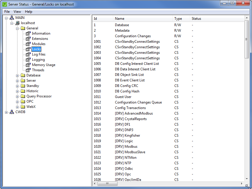Select the [DRV] ModbusSlave row
This screenshot has width=252, height=189.
pos(168,152)
